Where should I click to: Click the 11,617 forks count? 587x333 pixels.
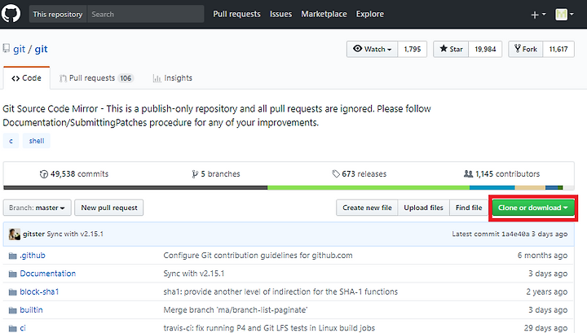[558, 49]
